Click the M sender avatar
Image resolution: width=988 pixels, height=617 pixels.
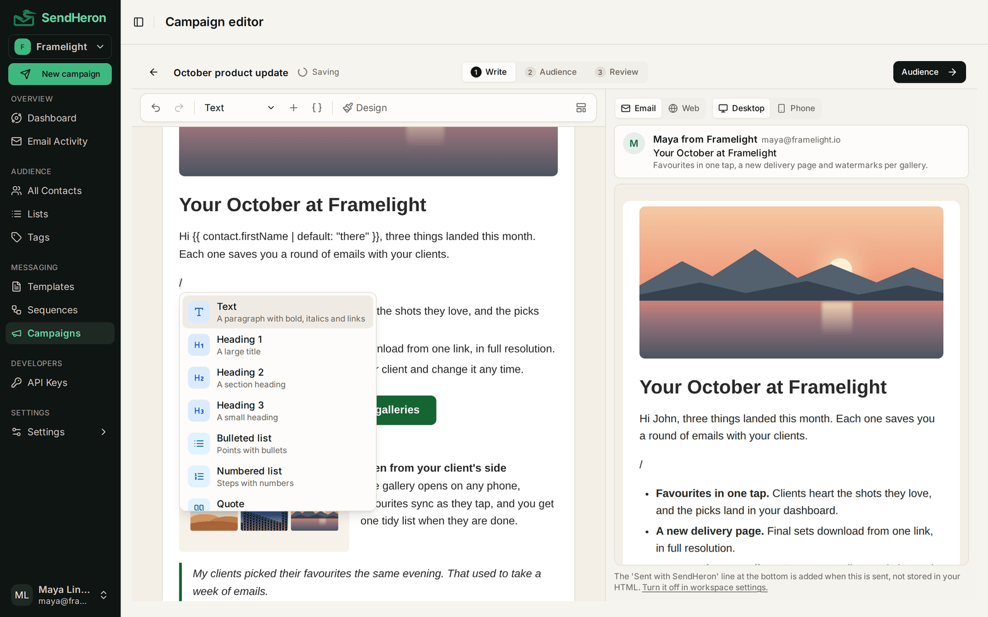[x=633, y=144]
